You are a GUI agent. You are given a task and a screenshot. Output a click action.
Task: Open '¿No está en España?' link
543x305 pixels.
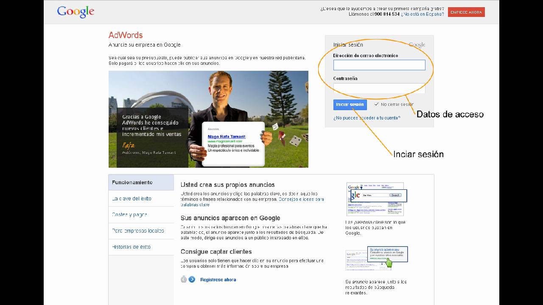[x=422, y=14]
